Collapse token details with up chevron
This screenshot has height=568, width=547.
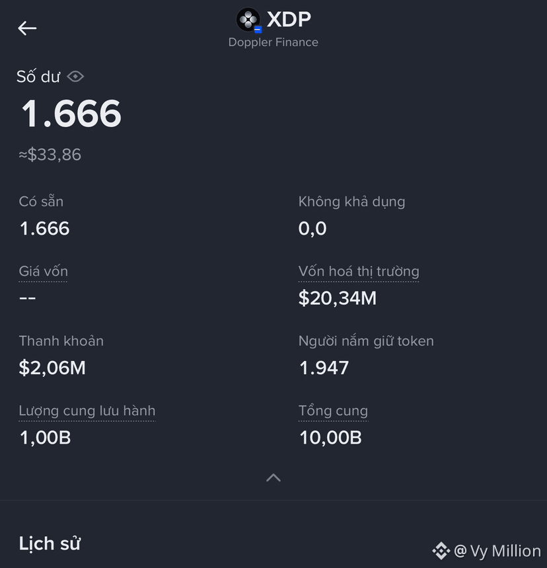(273, 478)
